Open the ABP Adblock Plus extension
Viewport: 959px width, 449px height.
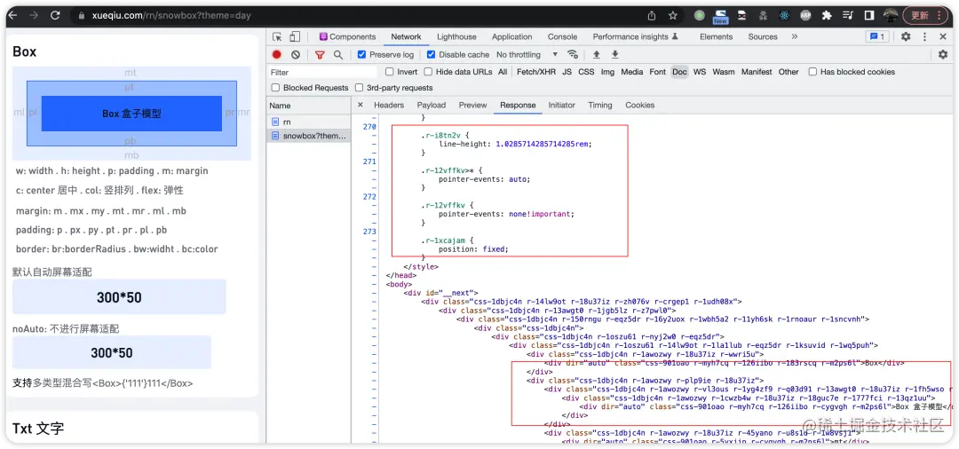pyautogui.click(x=805, y=15)
